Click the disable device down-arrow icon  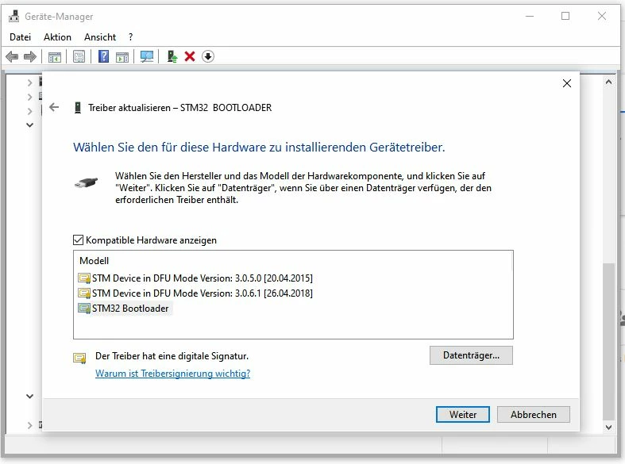(x=207, y=56)
